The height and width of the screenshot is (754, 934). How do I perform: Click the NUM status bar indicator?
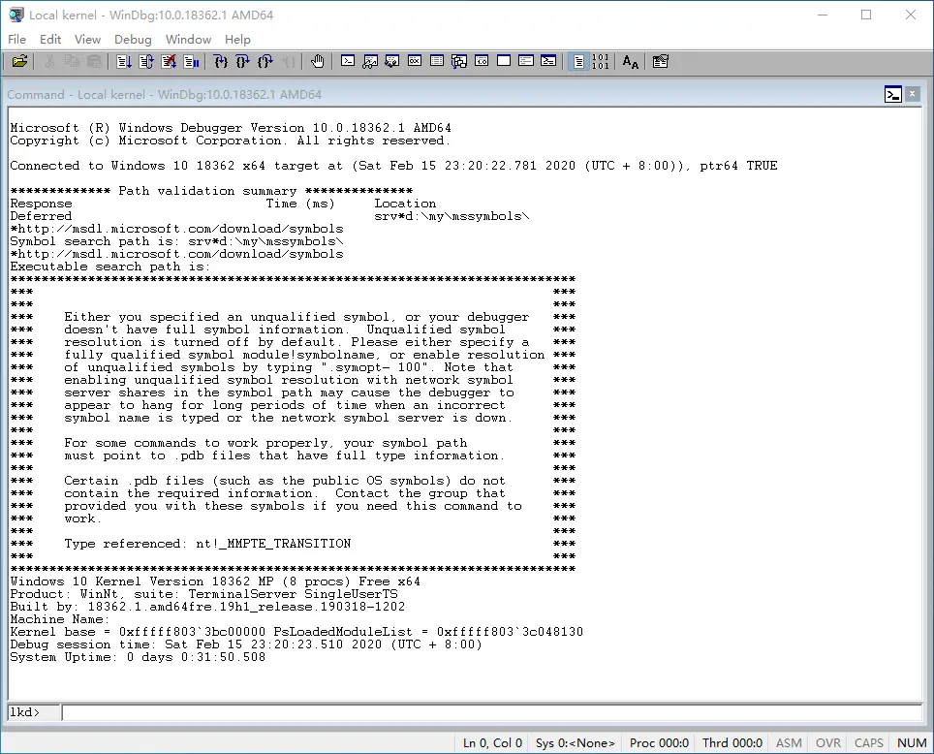(912, 742)
